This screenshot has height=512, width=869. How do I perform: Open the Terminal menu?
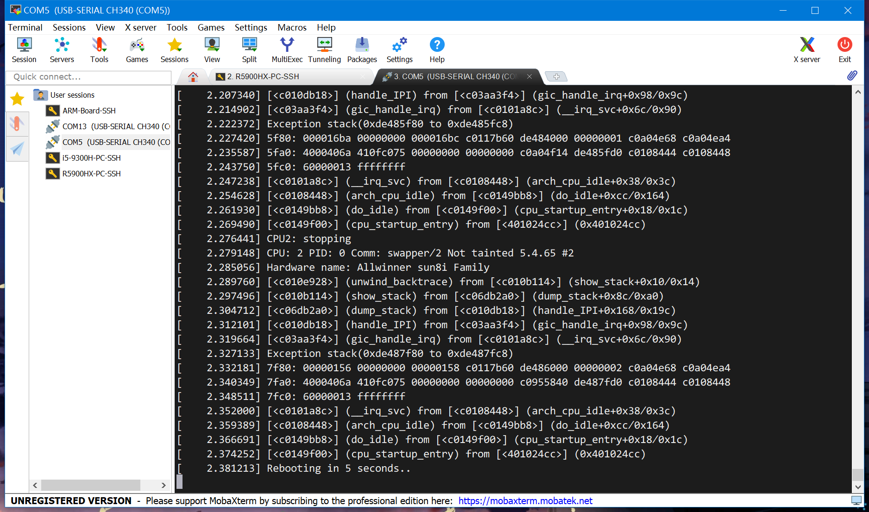tap(25, 27)
